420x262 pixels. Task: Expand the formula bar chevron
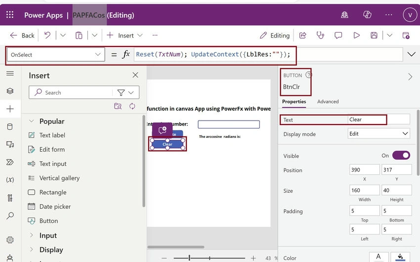[411, 54]
